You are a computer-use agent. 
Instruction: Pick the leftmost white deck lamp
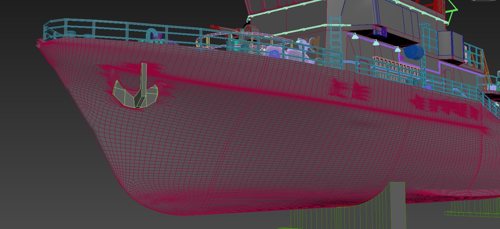click(354, 36)
